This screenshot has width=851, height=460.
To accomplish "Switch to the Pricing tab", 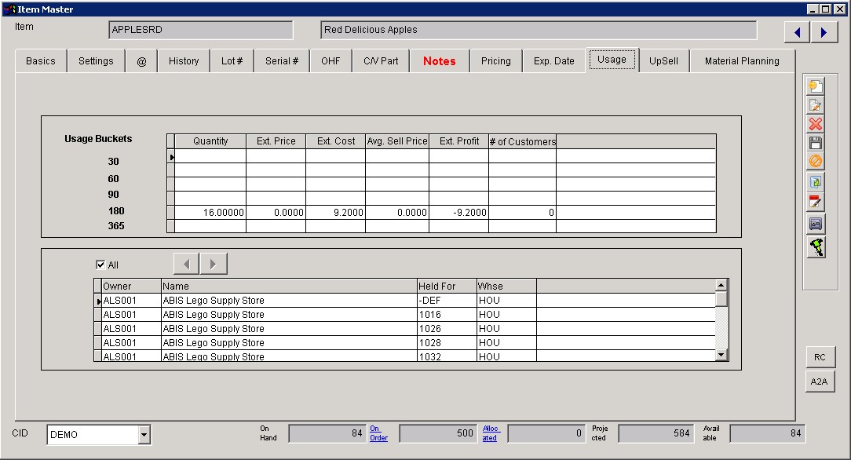I will pos(495,61).
